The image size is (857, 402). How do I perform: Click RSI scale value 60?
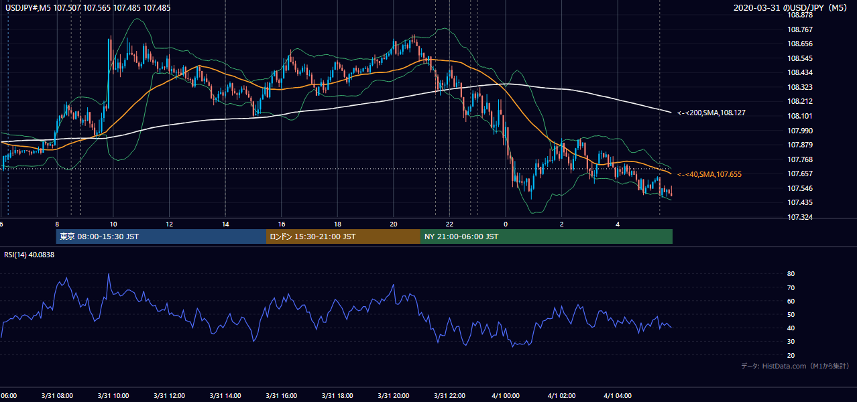tap(791, 301)
